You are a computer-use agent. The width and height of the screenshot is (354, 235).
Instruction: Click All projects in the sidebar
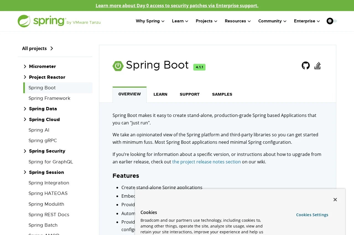(x=38, y=48)
